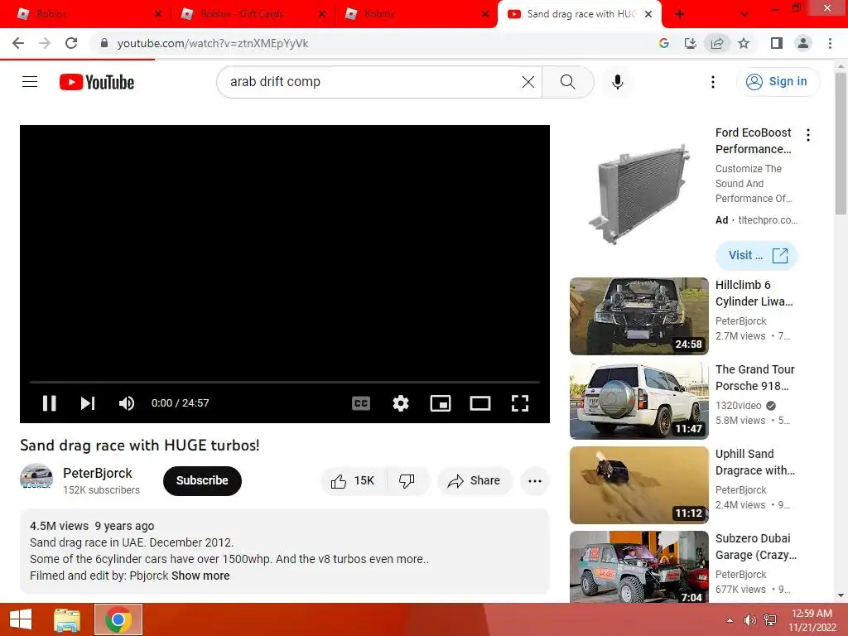Click the Google icon in address bar
The height and width of the screenshot is (636, 848).
pos(663,43)
